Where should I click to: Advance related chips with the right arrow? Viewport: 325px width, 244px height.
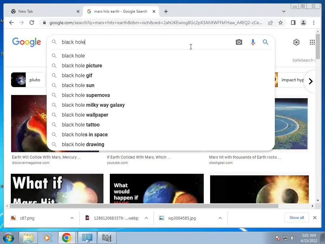pyautogui.click(x=310, y=81)
